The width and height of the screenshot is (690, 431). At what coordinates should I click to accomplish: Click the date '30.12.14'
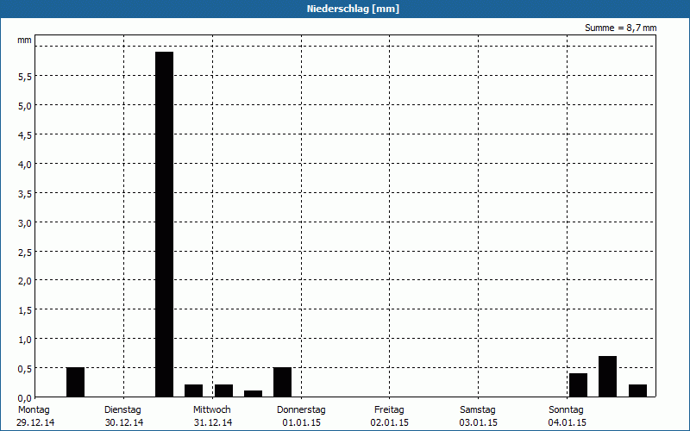124,423
